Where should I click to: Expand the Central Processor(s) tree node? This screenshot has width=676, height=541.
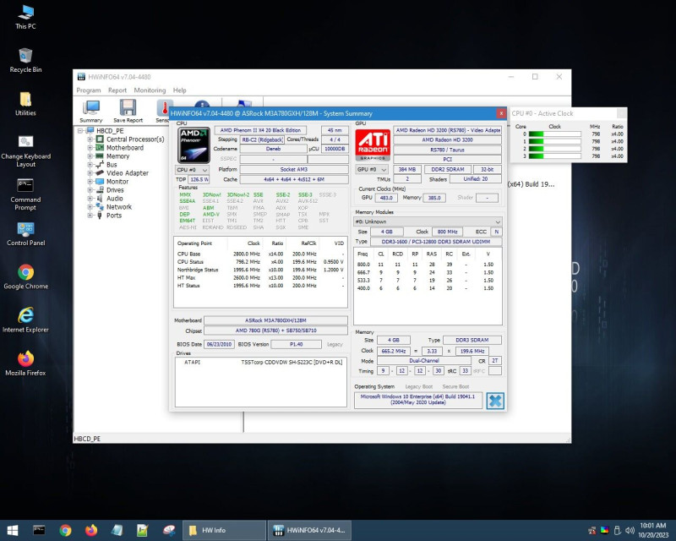click(x=90, y=139)
